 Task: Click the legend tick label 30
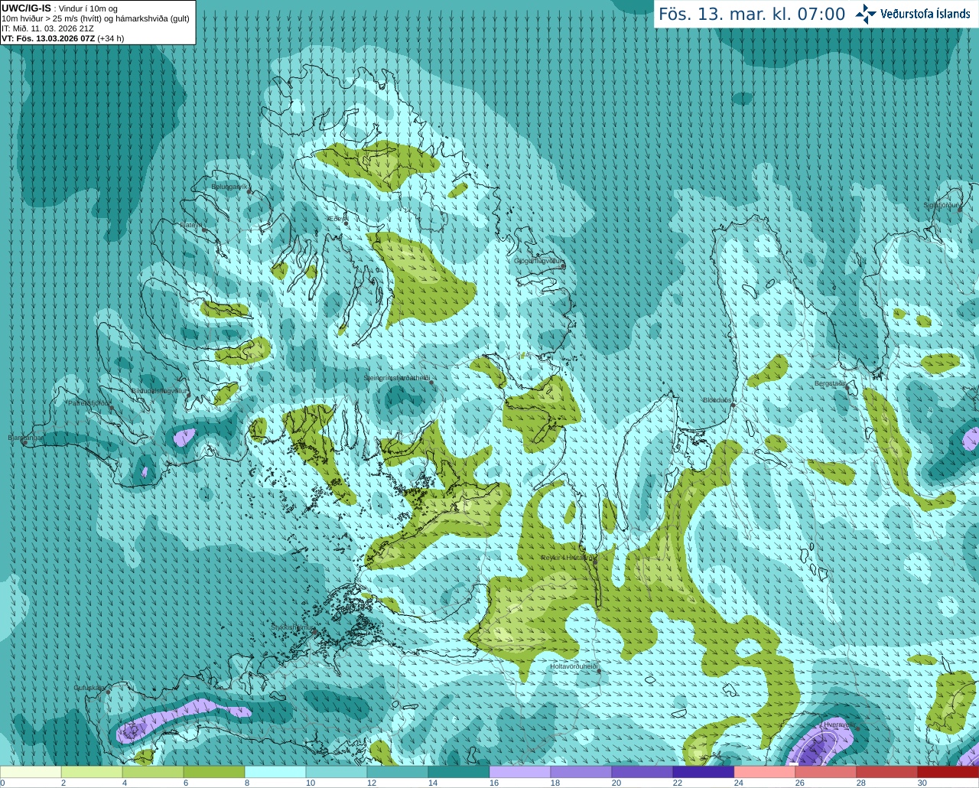pyautogui.click(x=922, y=783)
